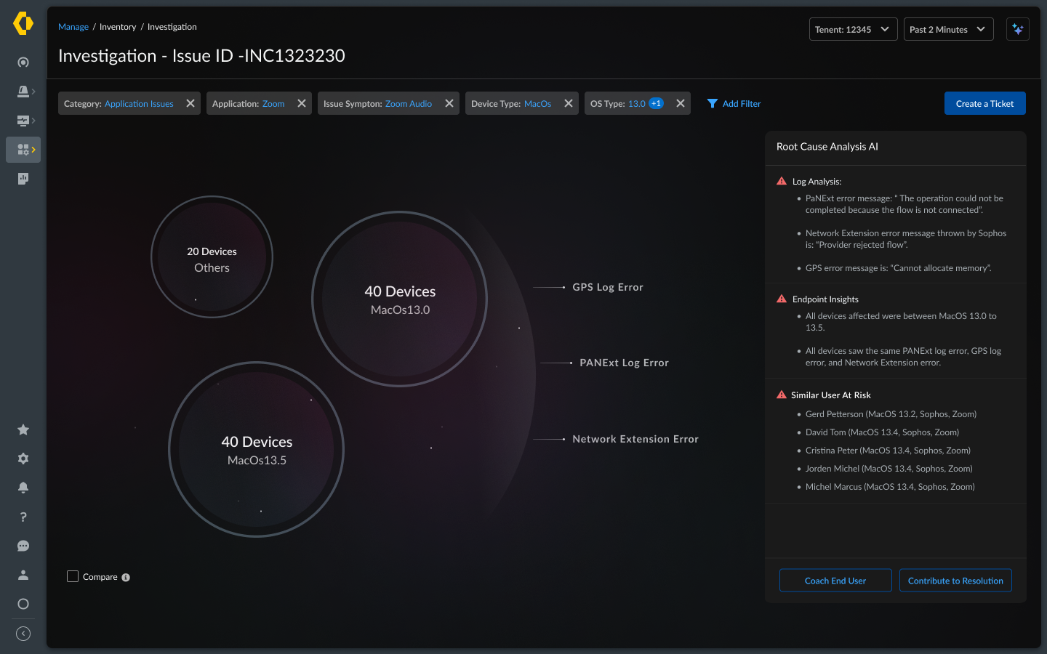The image size is (1047, 654).
Task: Open the highlighted Manage apps icon in sidebar
Action: coord(23,150)
